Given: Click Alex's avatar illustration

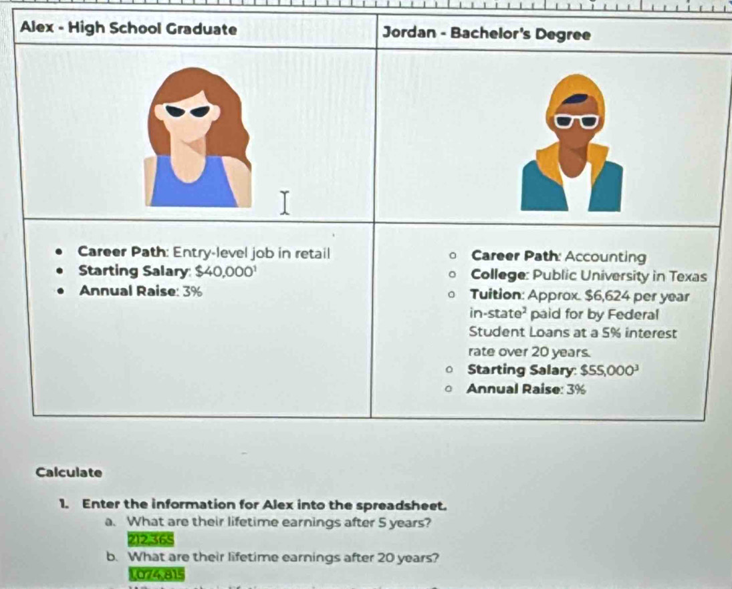Looking at the screenshot, I should [197, 140].
